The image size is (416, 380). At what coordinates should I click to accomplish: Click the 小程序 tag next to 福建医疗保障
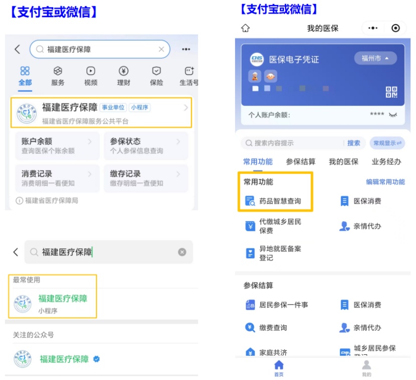coord(140,107)
